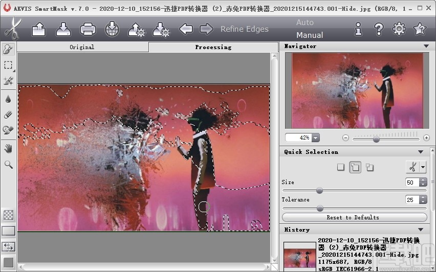The width and height of the screenshot is (436, 272).
Task: Select the Eraser tool
Action: 8,115
